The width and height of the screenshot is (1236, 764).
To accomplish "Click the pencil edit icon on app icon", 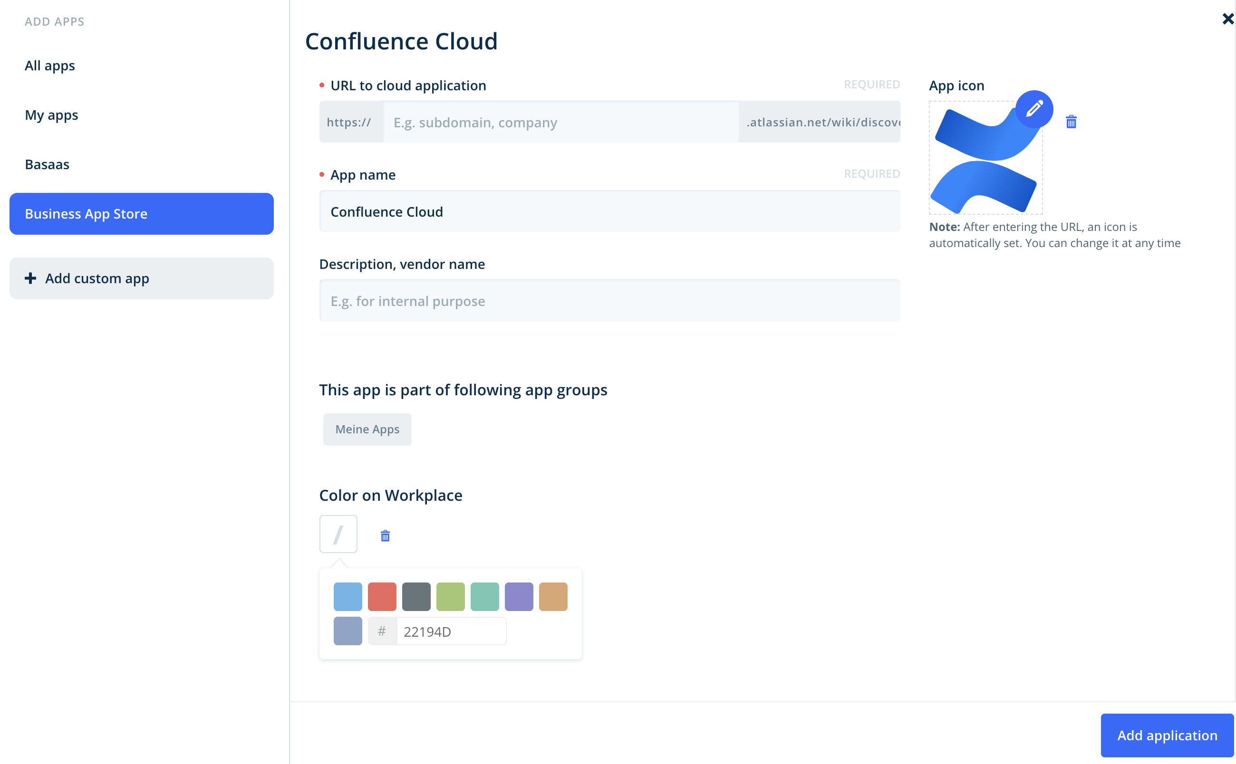I will [x=1034, y=109].
